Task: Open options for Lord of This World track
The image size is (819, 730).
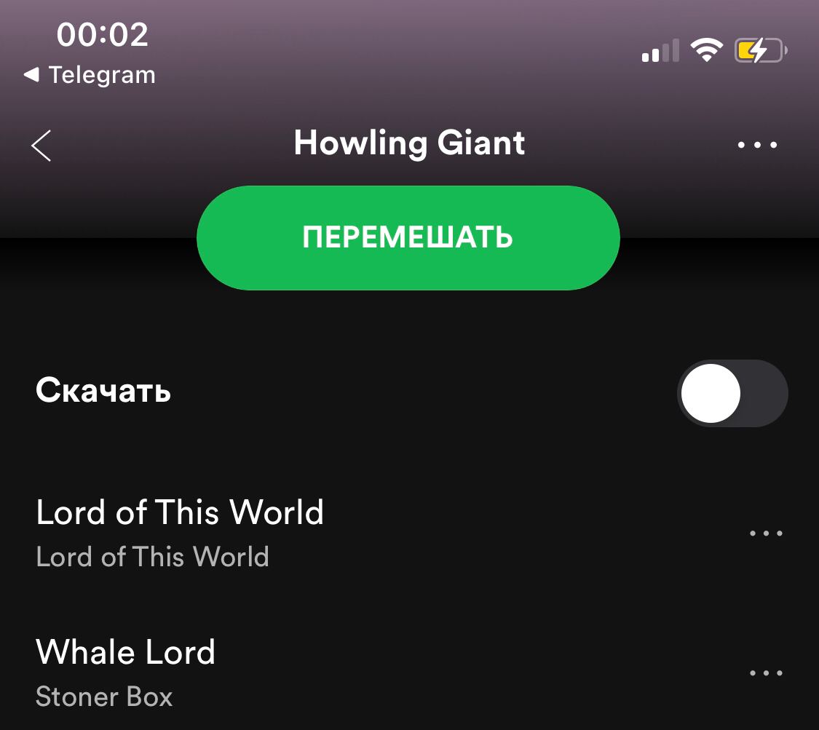Action: point(767,533)
